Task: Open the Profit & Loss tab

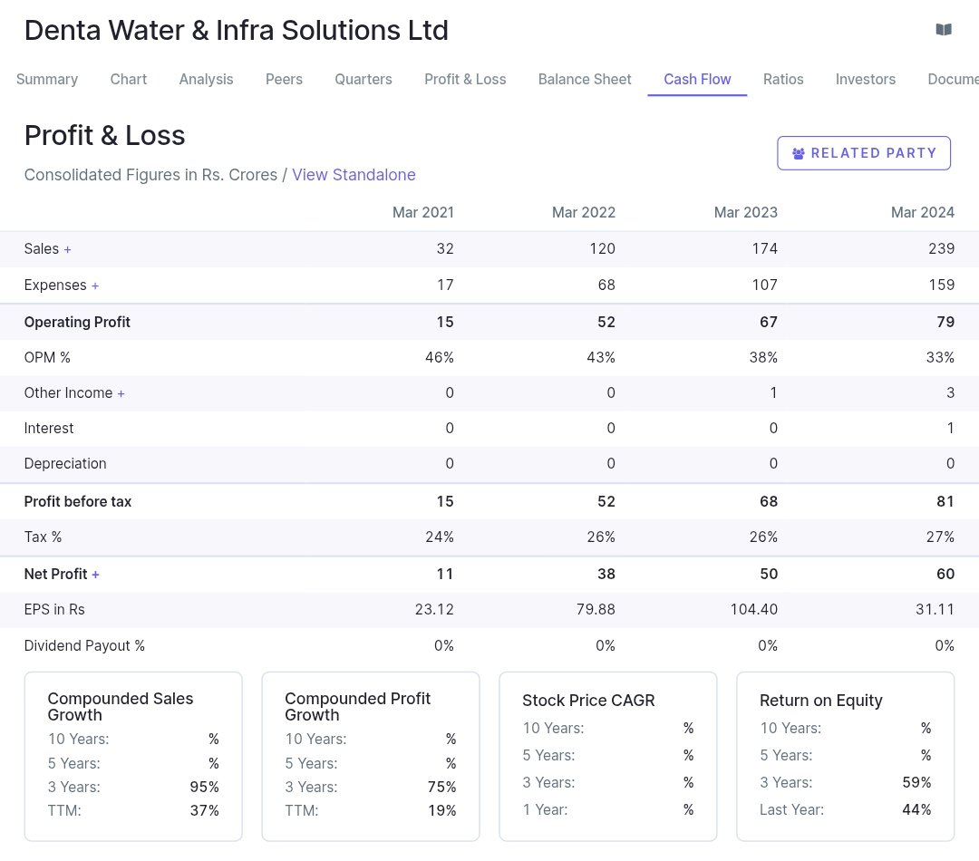Action: point(465,79)
